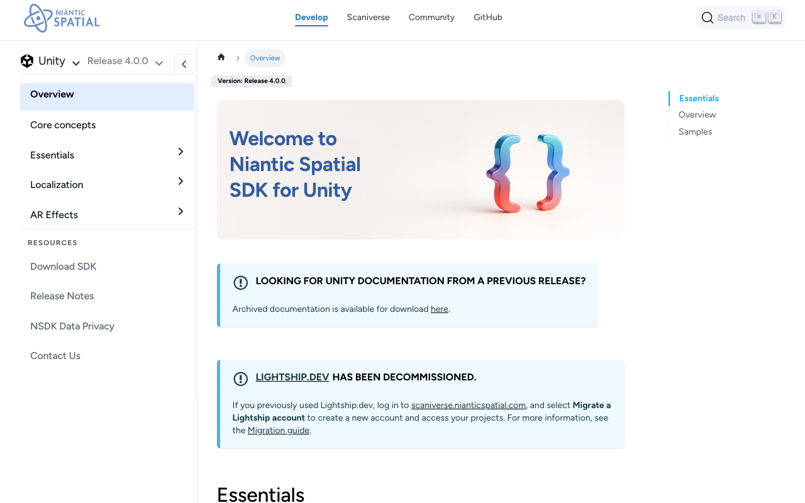Expand the Essentials sidebar section
The image size is (805, 503).
coord(180,152)
